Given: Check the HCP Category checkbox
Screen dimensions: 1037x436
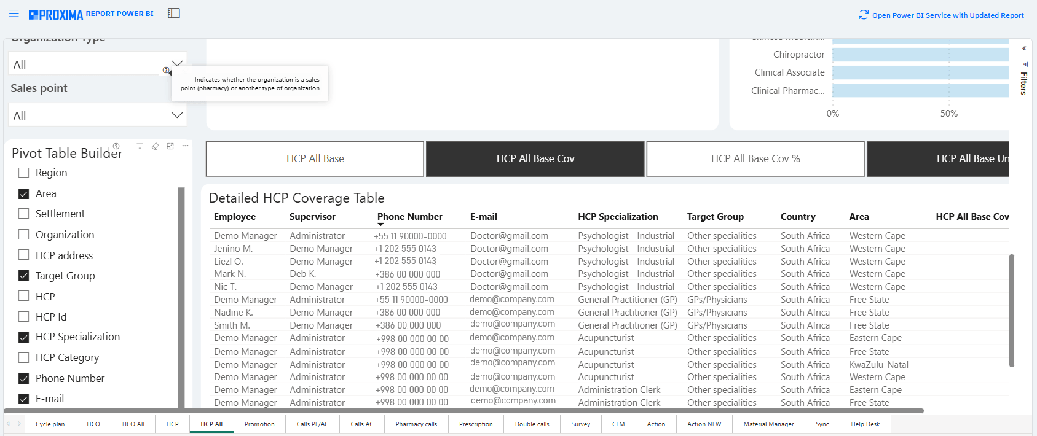Looking at the screenshot, I should point(24,357).
